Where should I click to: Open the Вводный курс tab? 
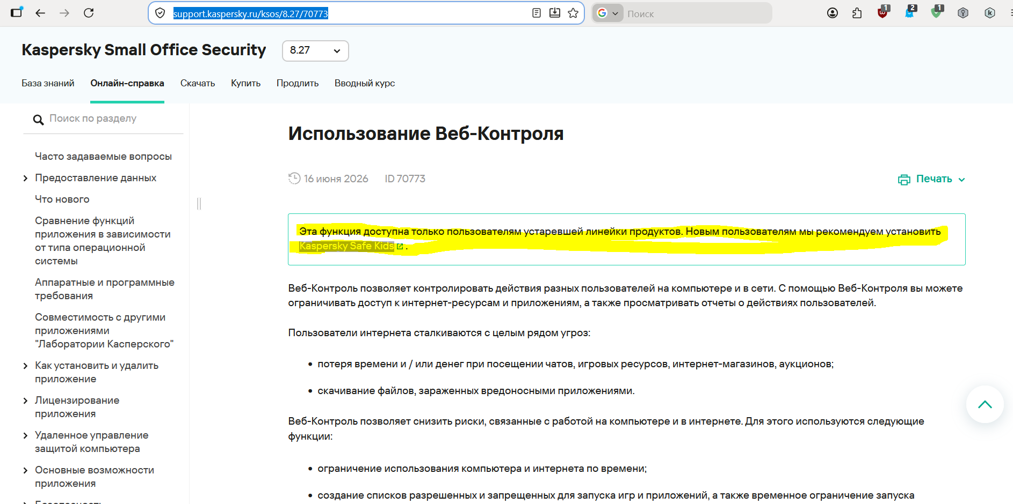click(x=365, y=83)
